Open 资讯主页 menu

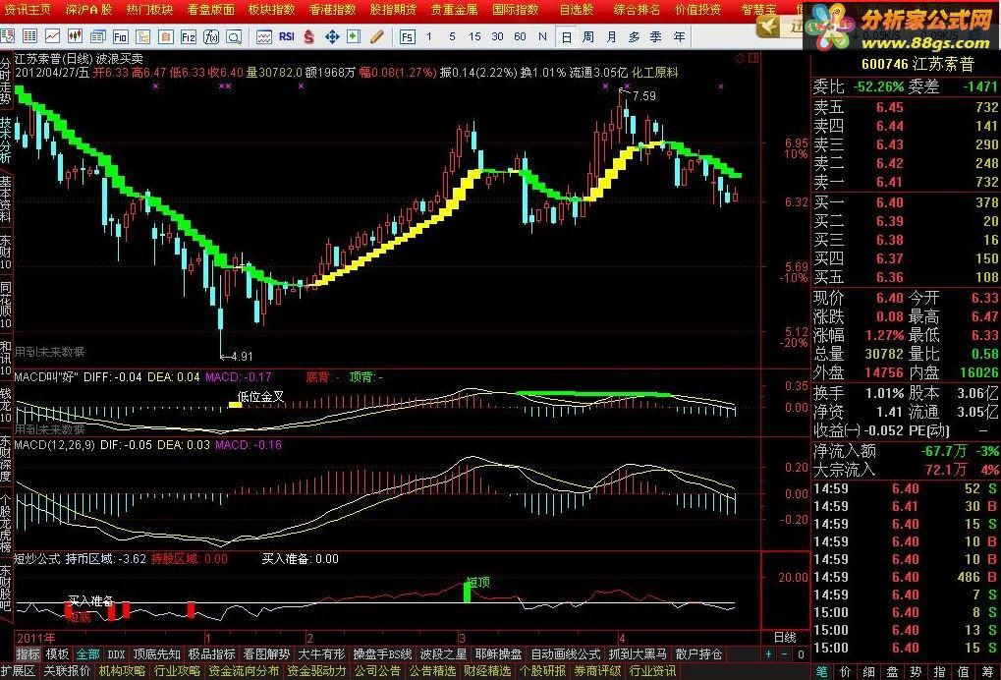tap(28, 10)
